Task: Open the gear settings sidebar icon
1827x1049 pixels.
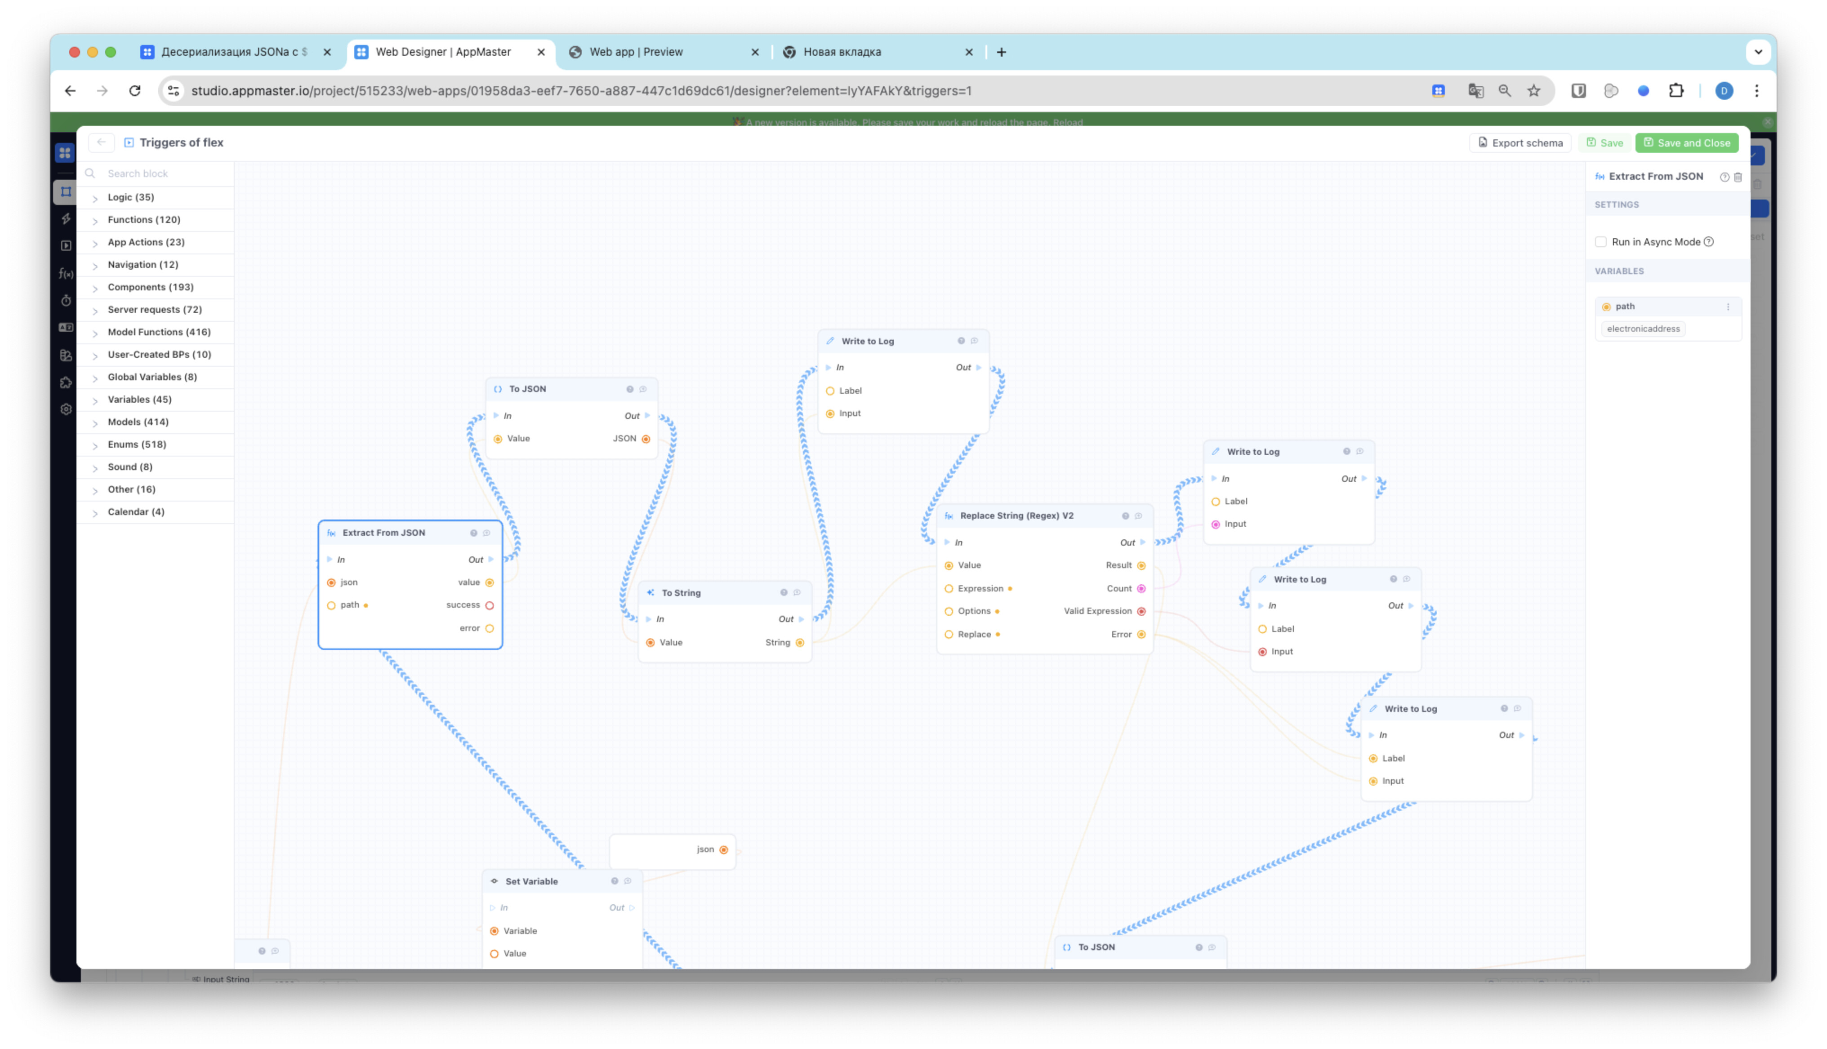Action: pyautogui.click(x=66, y=409)
